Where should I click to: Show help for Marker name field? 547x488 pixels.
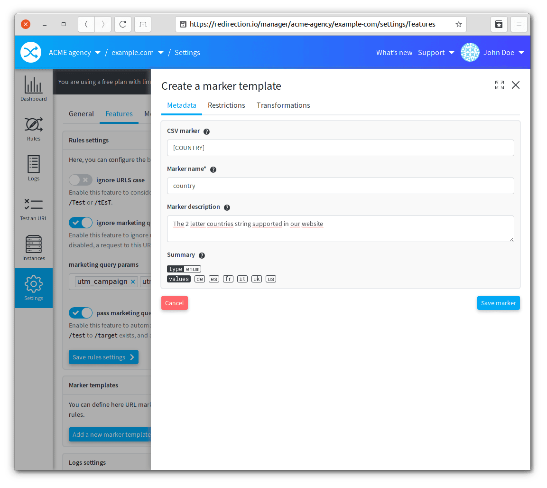(x=213, y=169)
